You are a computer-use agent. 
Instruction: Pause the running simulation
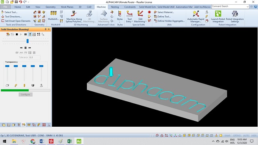pos(25,35)
